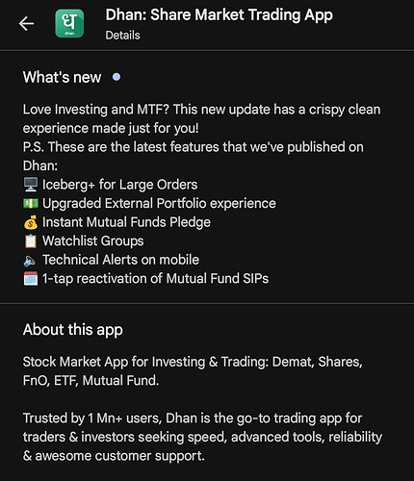Click the clipboard emoji by Watchlist Groups

(x=31, y=241)
